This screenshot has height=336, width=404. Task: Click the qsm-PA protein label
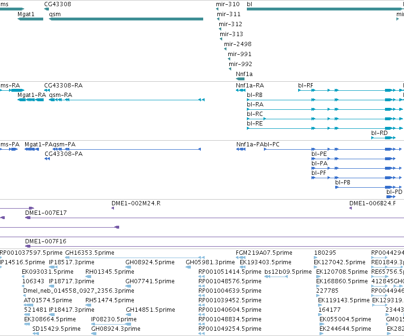[x=64, y=144]
